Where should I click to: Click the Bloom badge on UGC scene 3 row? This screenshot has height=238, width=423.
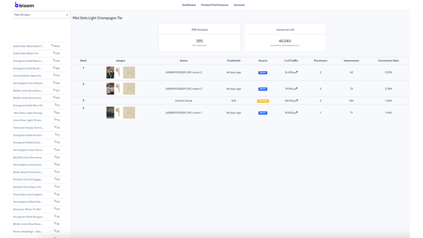click(x=262, y=89)
